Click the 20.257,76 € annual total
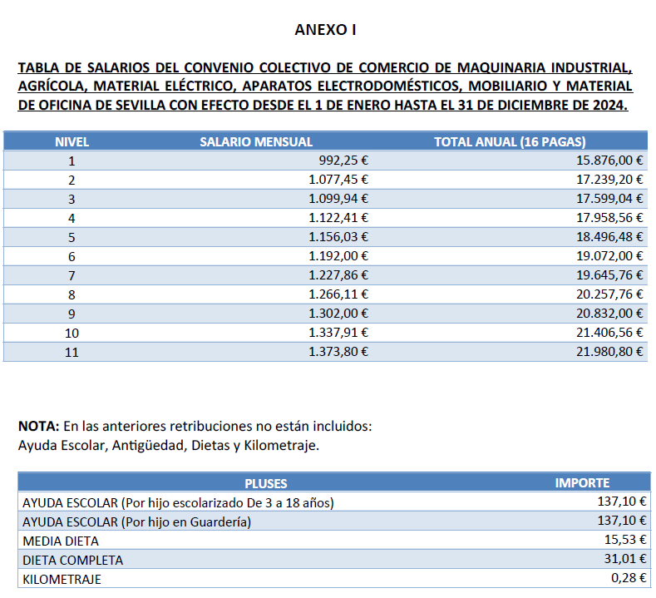Image resolution: width=656 pixels, height=598 pixels. point(611,294)
